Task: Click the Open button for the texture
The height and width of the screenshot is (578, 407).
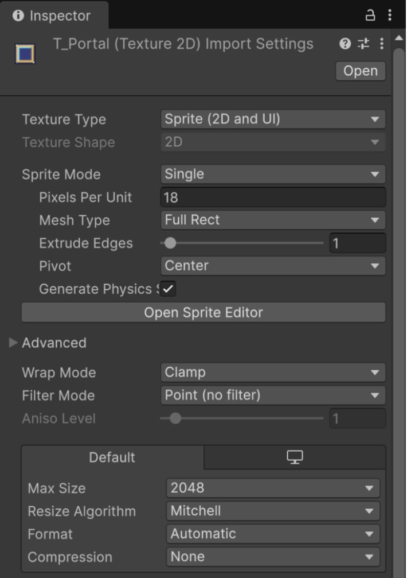Action: click(360, 71)
